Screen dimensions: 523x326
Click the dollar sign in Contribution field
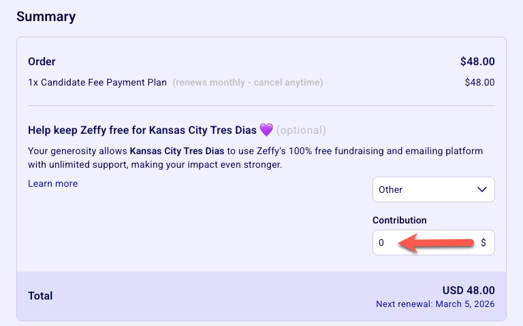click(484, 242)
